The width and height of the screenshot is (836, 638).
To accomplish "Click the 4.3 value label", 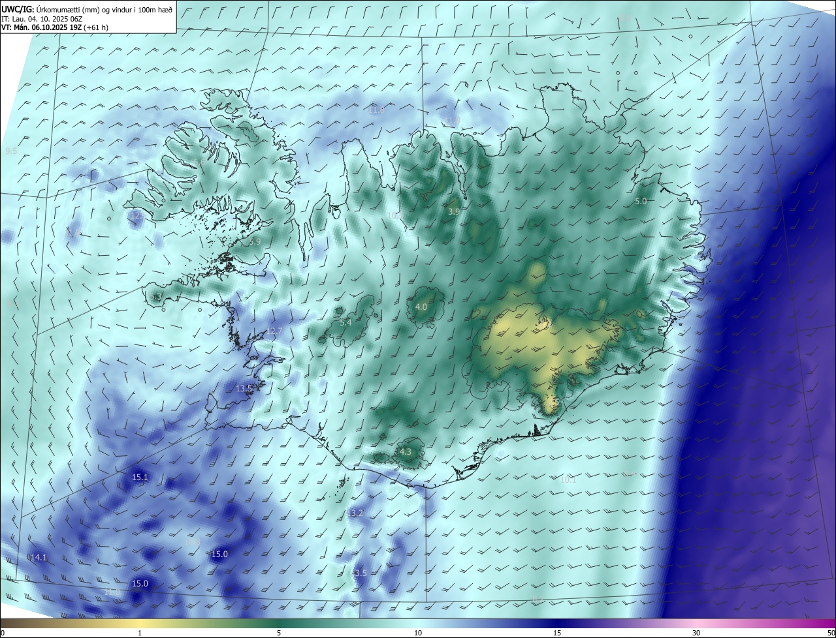I will (406, 451).
